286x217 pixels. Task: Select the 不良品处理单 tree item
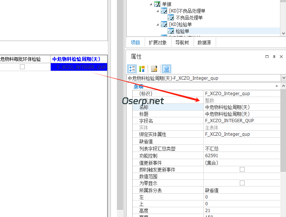point(189,18)
